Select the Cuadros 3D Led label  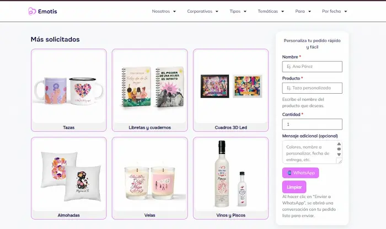(x=231, y=127)
